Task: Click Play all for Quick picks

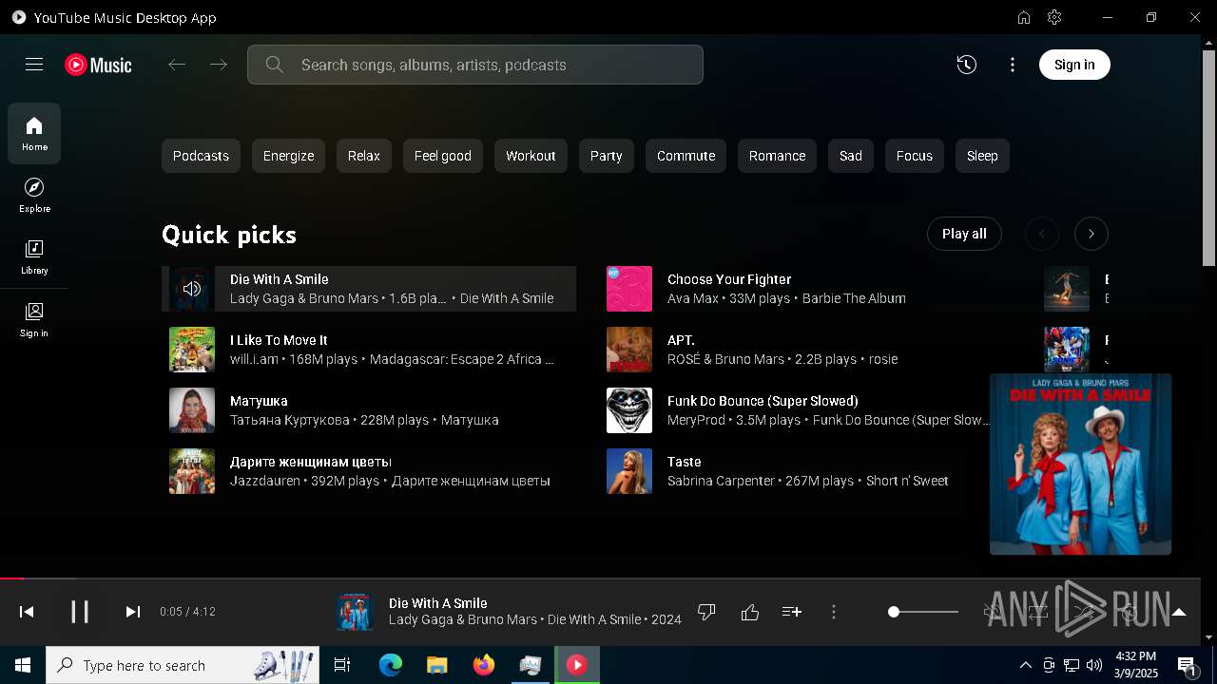Action: [964, 234]
